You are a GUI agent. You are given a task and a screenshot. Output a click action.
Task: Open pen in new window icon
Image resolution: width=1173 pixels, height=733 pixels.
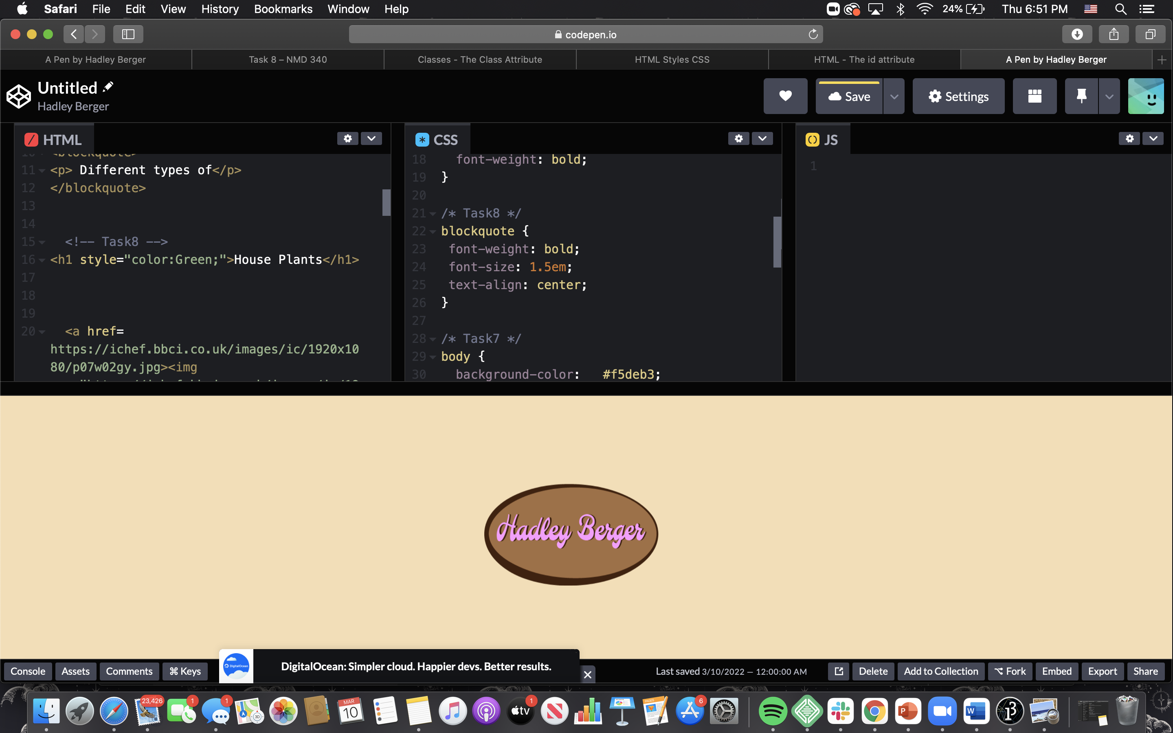[839, 671]
